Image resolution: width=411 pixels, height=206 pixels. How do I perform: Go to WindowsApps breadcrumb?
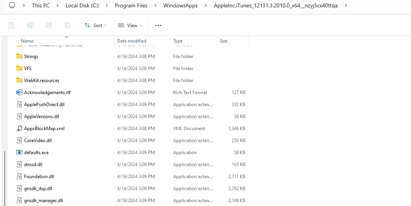[x=180, y=5]
